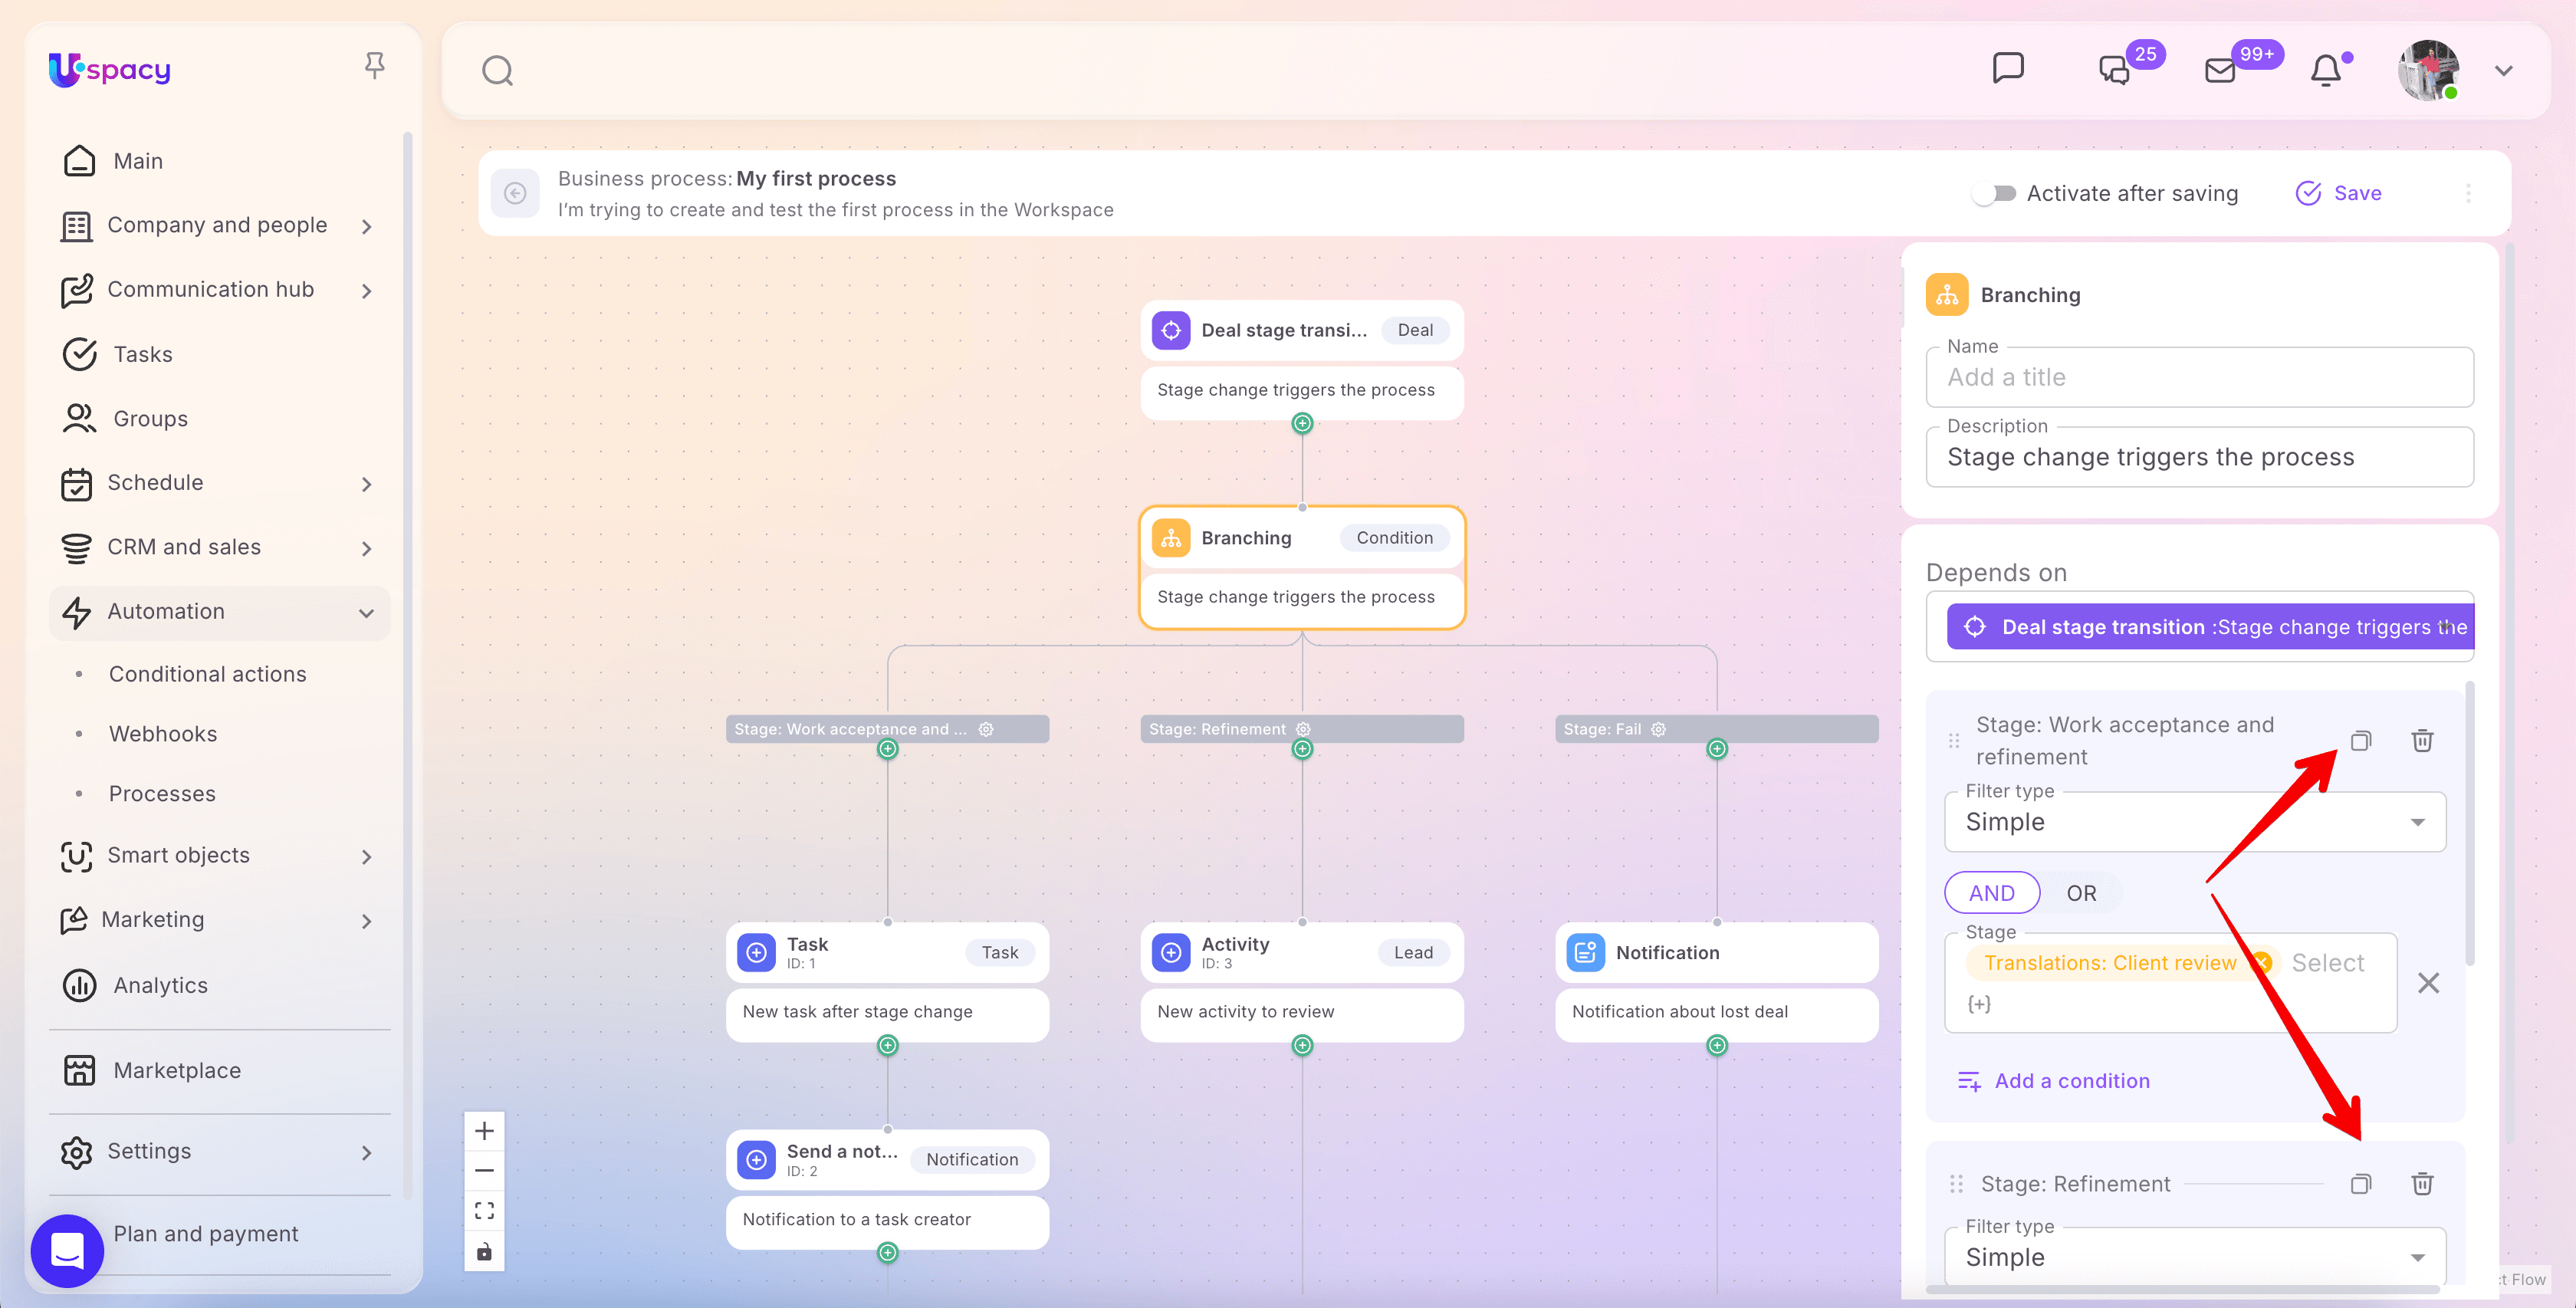Zoom in on the flow canvas
The width and height of the screenshot is (2576, 1308).
point(484,1131)
